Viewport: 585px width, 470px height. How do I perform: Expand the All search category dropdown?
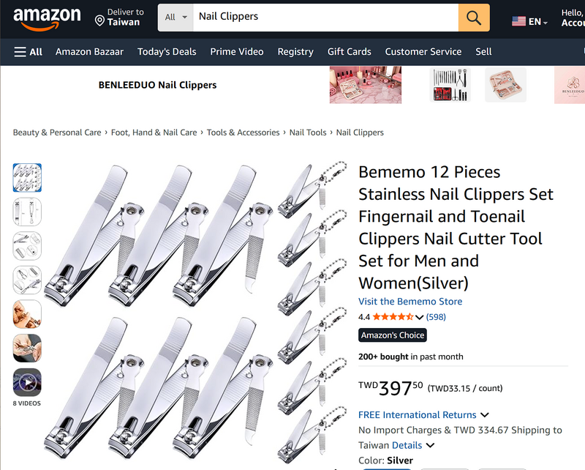coord(175,17)
